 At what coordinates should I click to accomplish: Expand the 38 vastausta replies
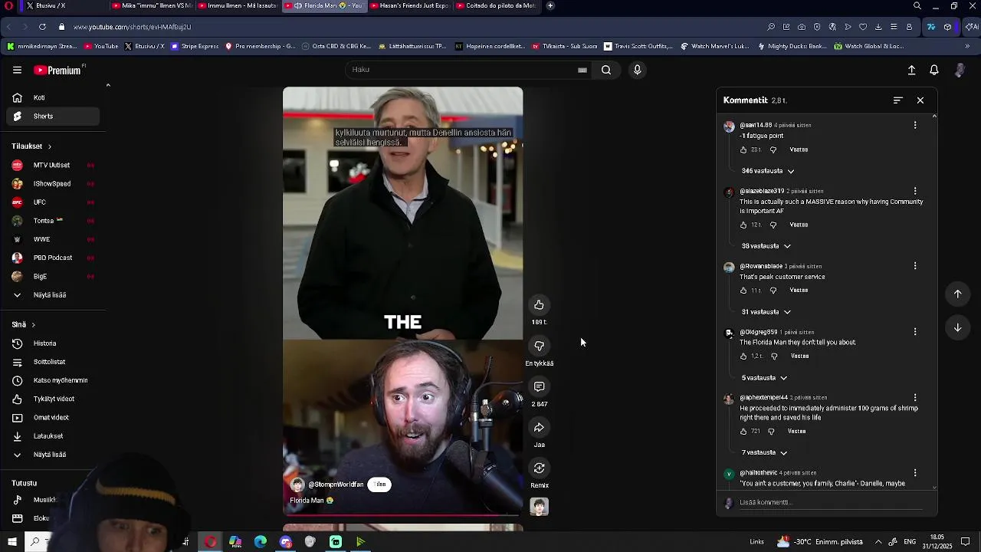point(766,246)
